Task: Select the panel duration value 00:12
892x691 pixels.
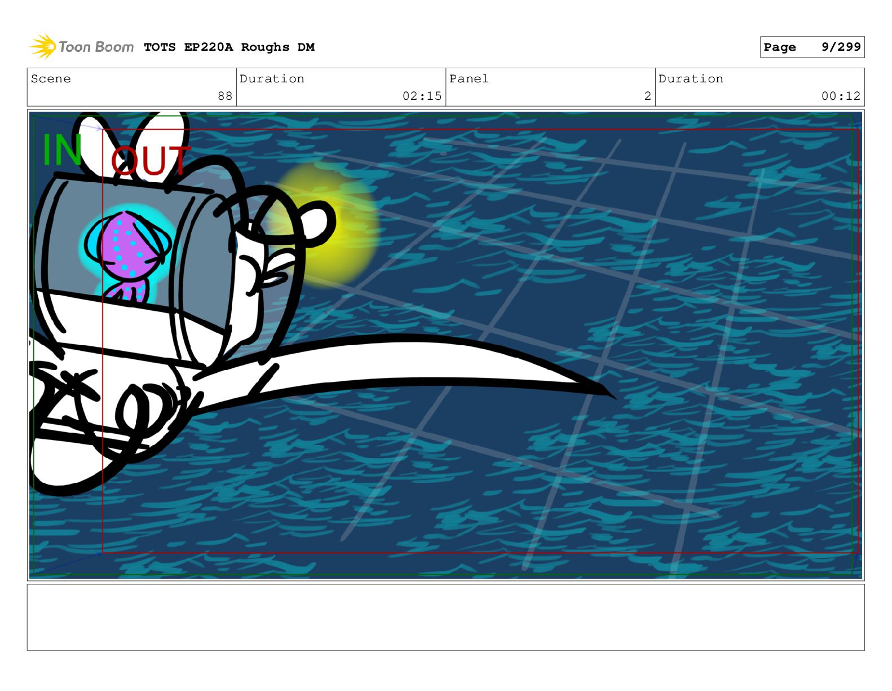Action: click(x=841, y=96)
